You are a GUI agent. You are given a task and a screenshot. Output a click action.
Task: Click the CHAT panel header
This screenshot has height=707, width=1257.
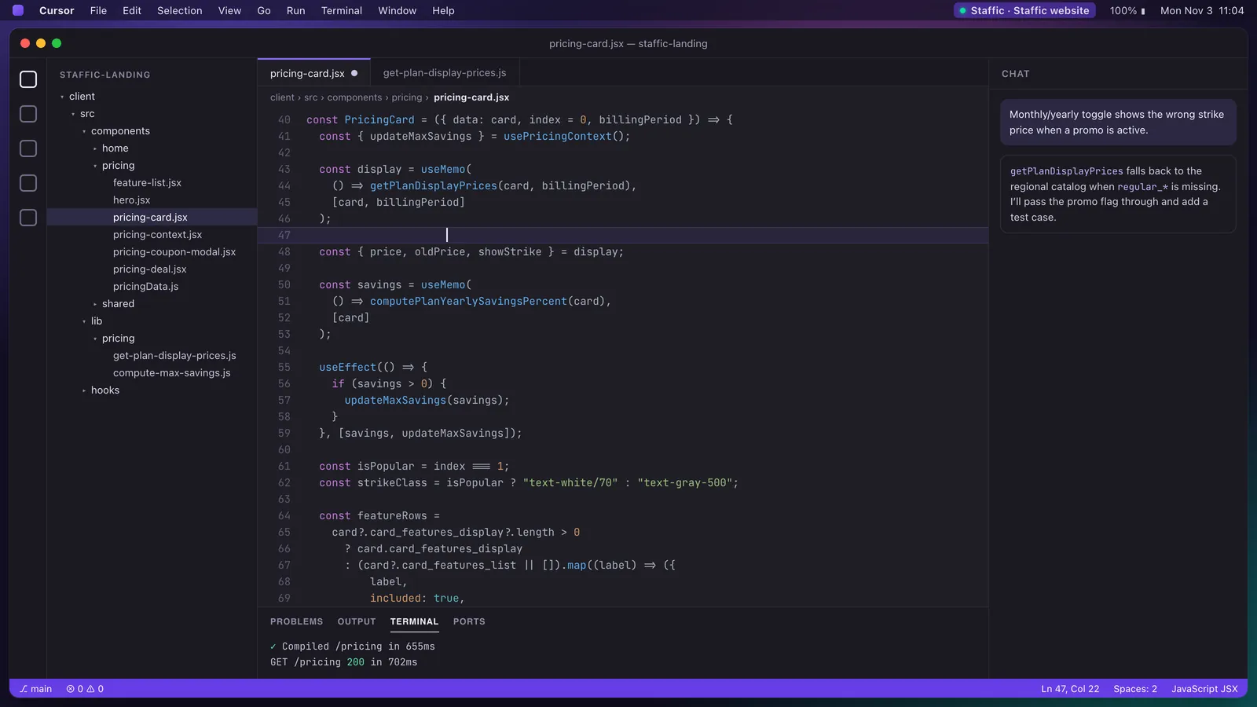click(1016, 74)
